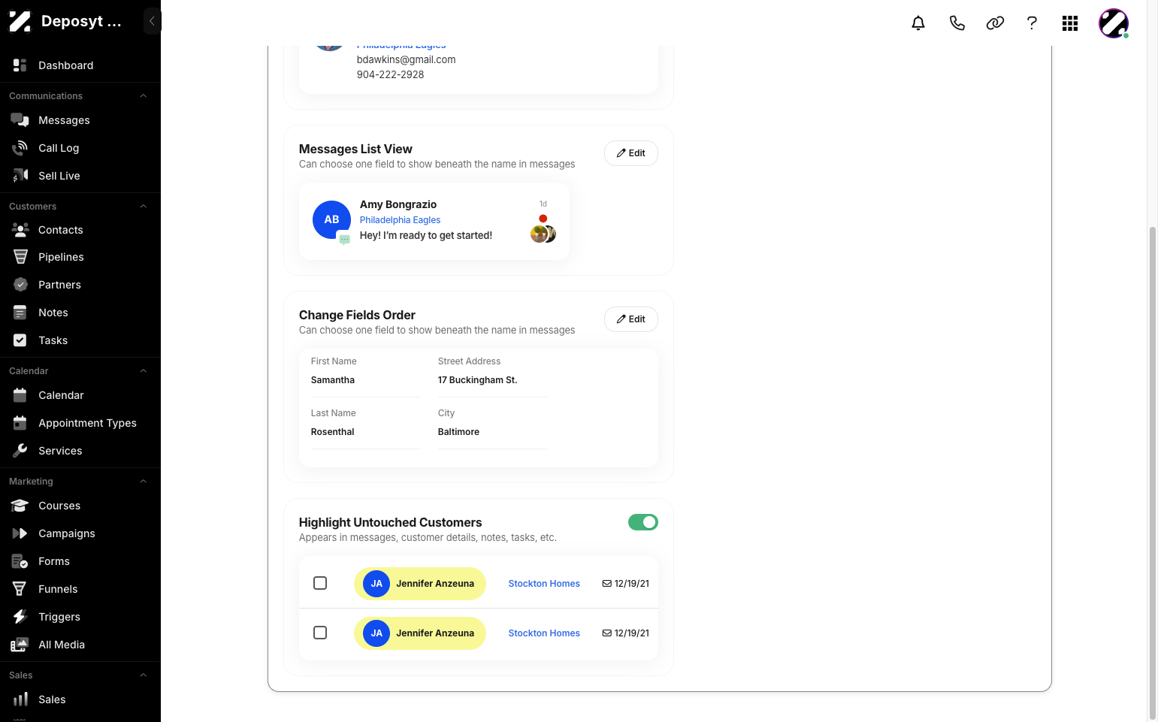1158x722 pixels.
Task: Click the Notes icon in sidebar
Action: click(x=20, y=313)
